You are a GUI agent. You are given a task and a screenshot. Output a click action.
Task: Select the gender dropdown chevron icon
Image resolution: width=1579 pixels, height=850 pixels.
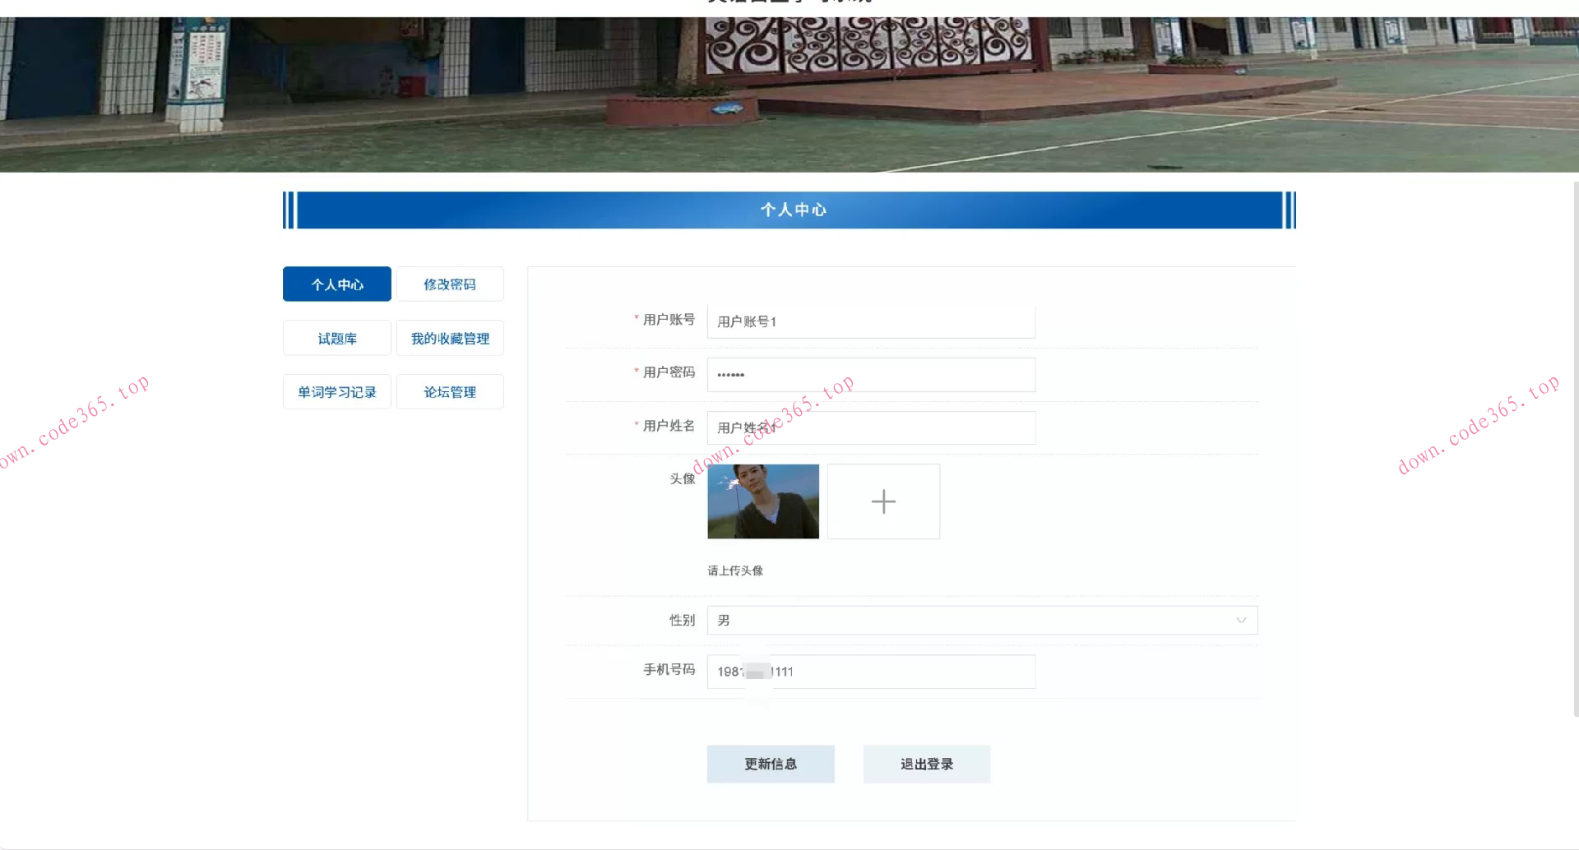(1242, 620)
